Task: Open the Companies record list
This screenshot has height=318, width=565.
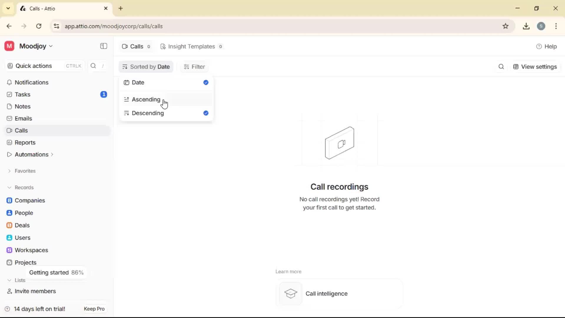Action: click(30, 201)
